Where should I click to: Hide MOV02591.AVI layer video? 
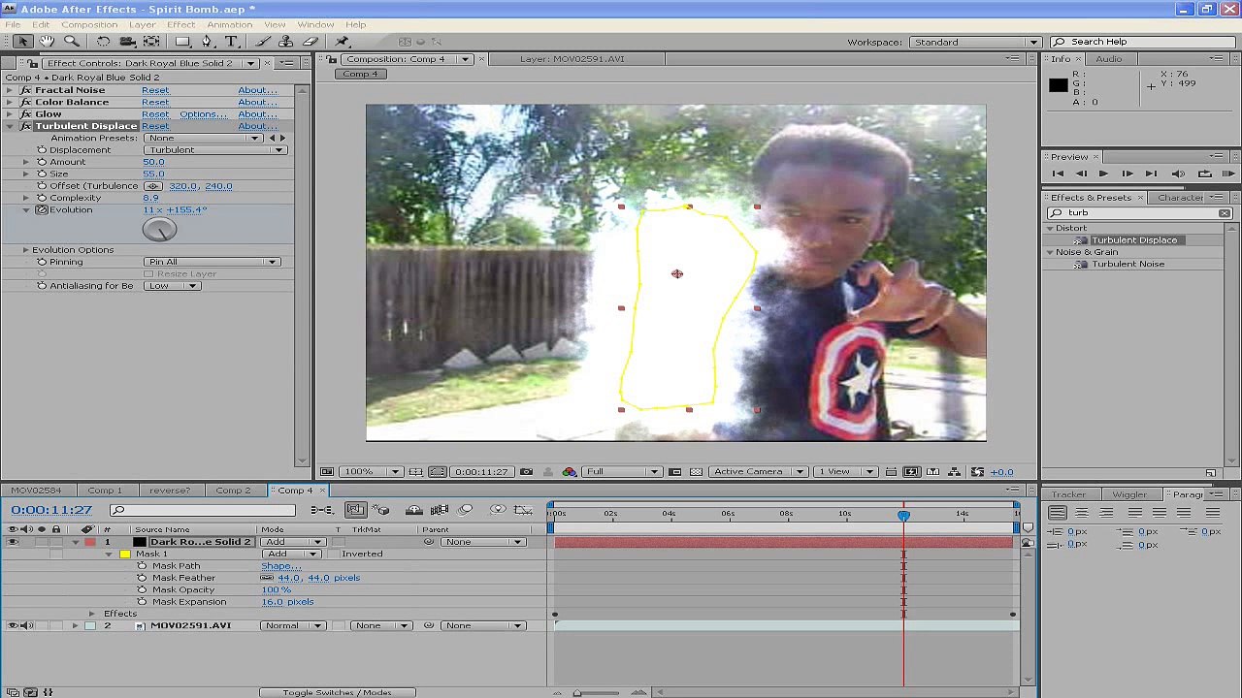13,625
